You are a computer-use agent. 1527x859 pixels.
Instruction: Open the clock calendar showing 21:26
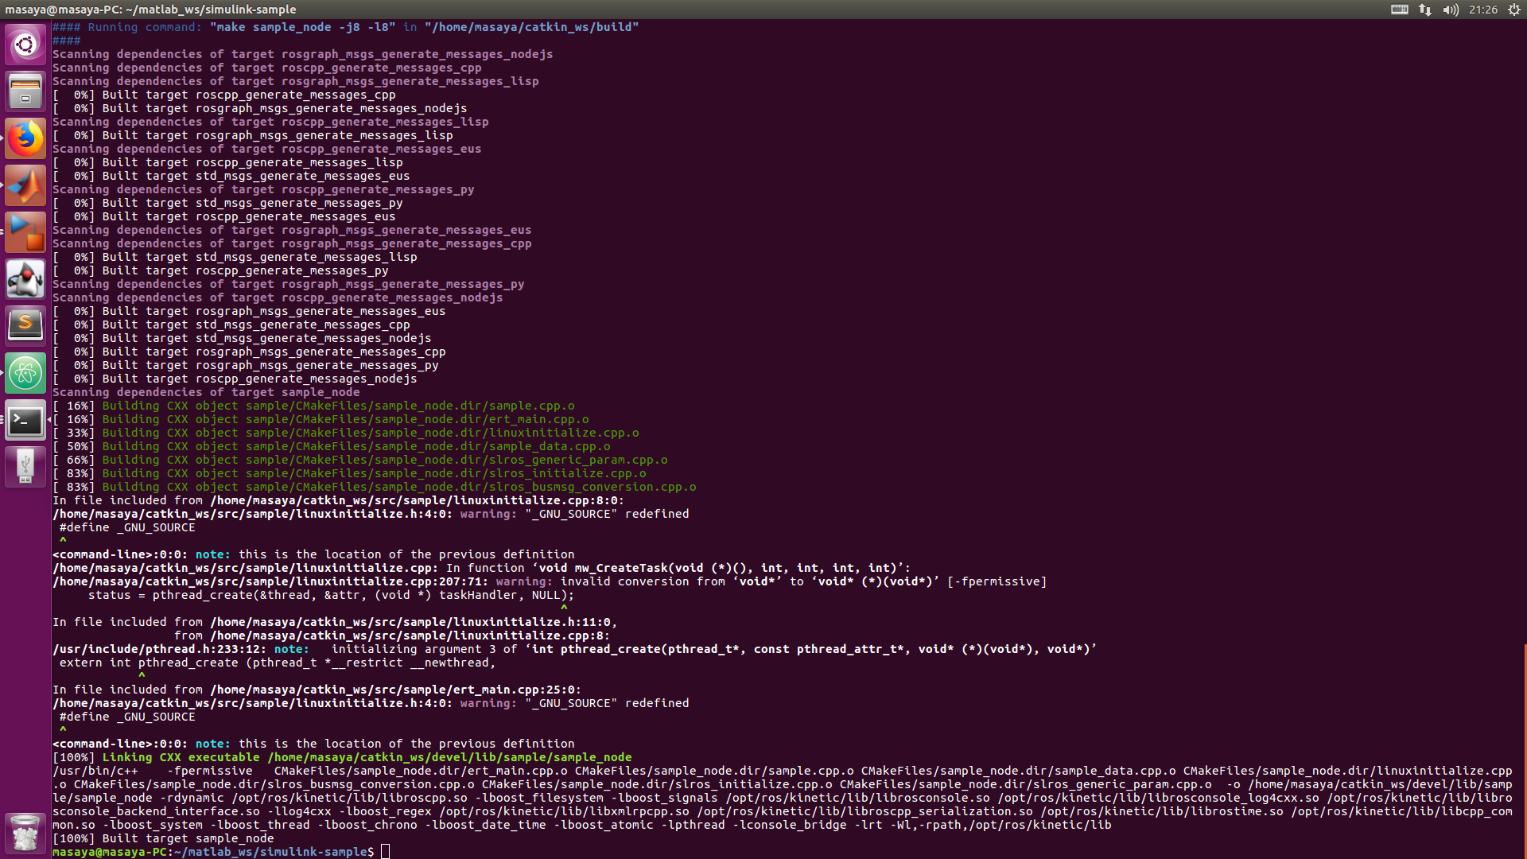coord(1484,10)
